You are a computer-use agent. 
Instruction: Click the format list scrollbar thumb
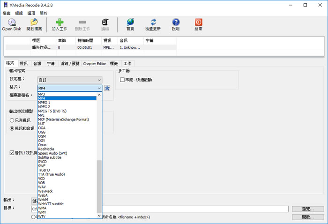tap(99, 187)
